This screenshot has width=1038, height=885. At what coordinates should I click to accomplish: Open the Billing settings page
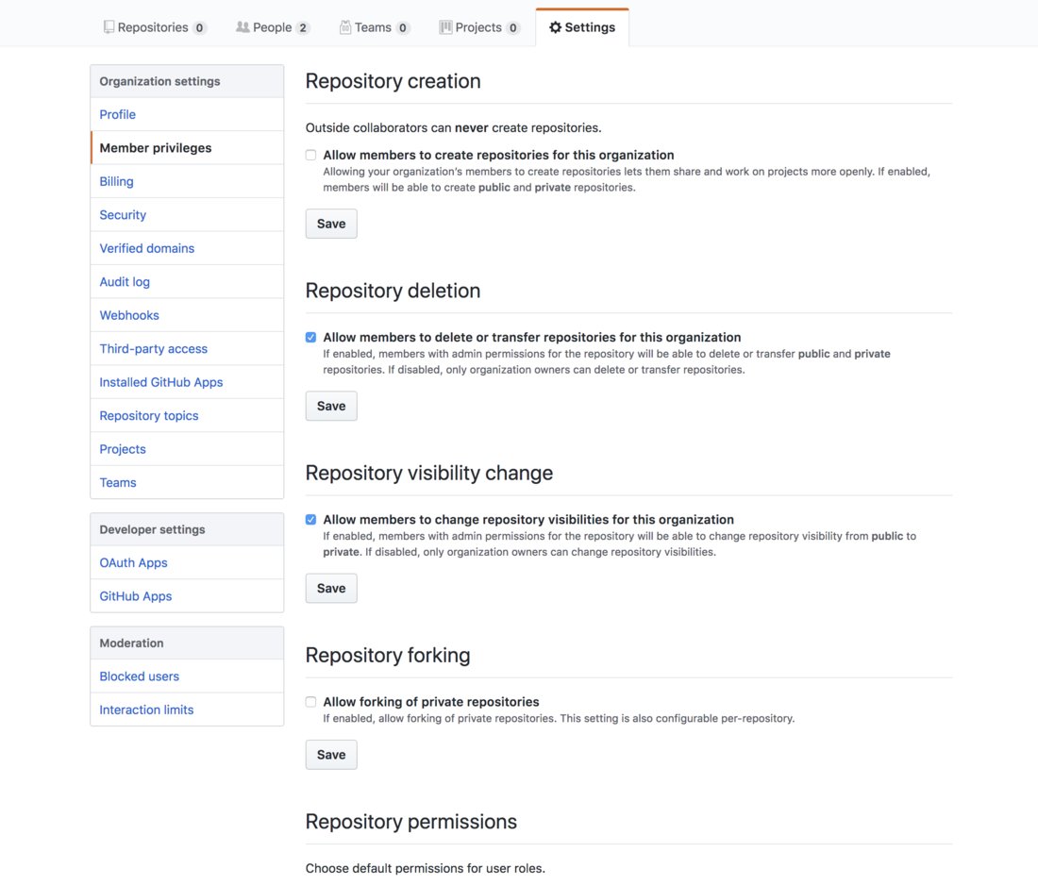click(187, 181)
